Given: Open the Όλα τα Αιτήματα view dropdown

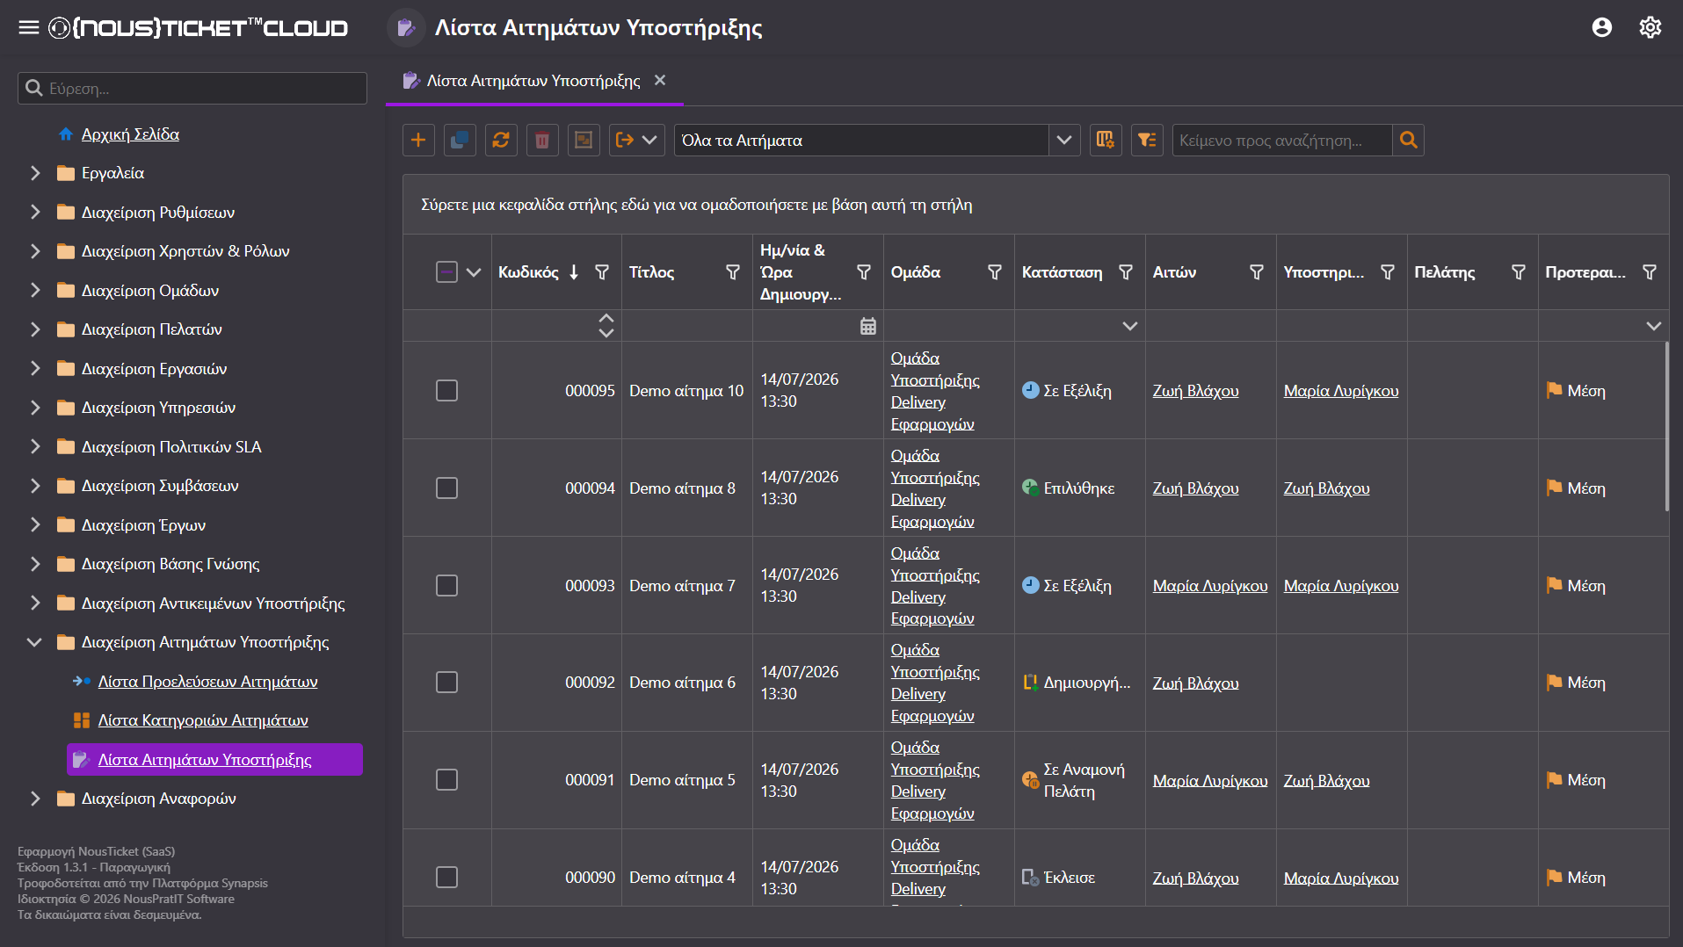Looking at the screenshot, I should [1064, 141].
